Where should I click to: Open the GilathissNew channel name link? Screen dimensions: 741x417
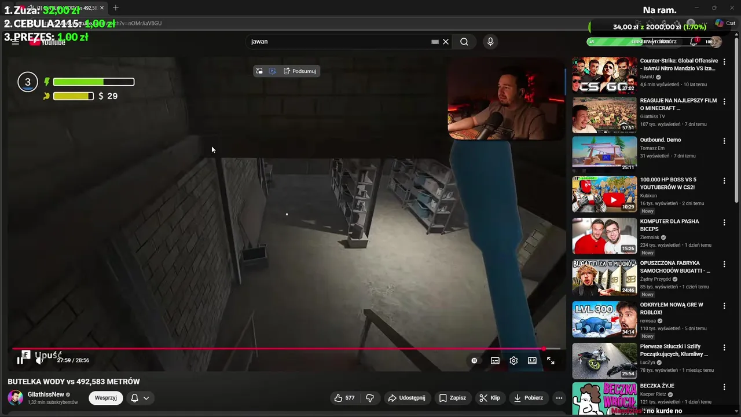click(x=46, y=394)
